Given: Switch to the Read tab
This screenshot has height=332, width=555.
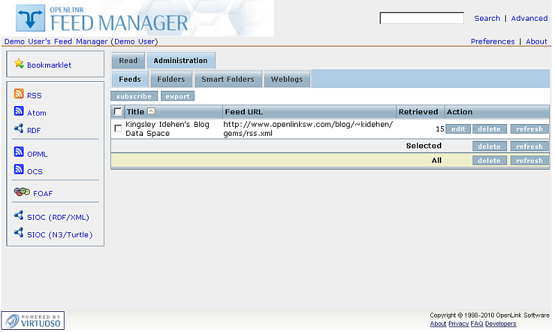Looking at the screenshot, I should click(x=128, y=61).
